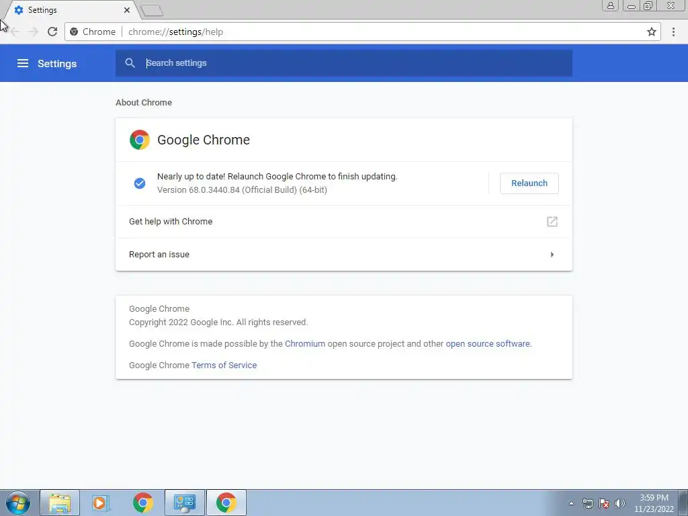688x516 pixels.
Task: Click the Google Chrome logo
Action: (x=140, y=140)
